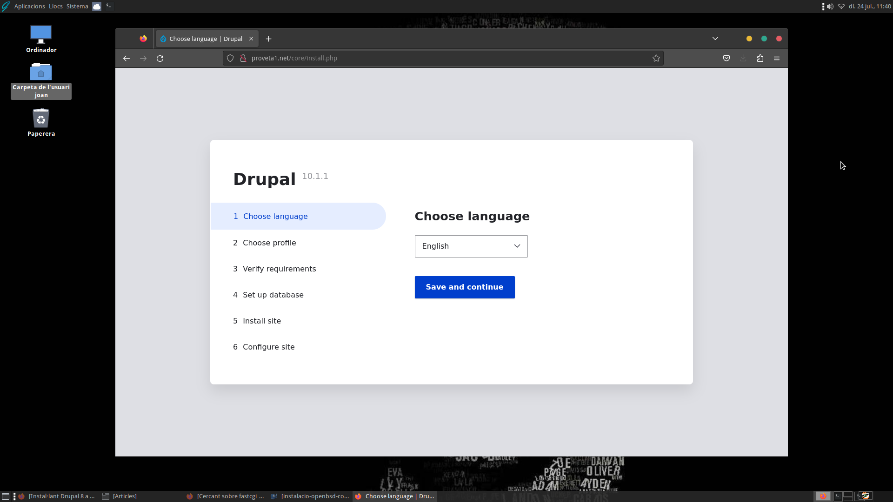Open the Pocket save icon

pos(726,58)
